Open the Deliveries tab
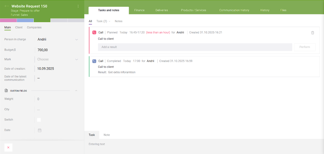 [162, 10]
